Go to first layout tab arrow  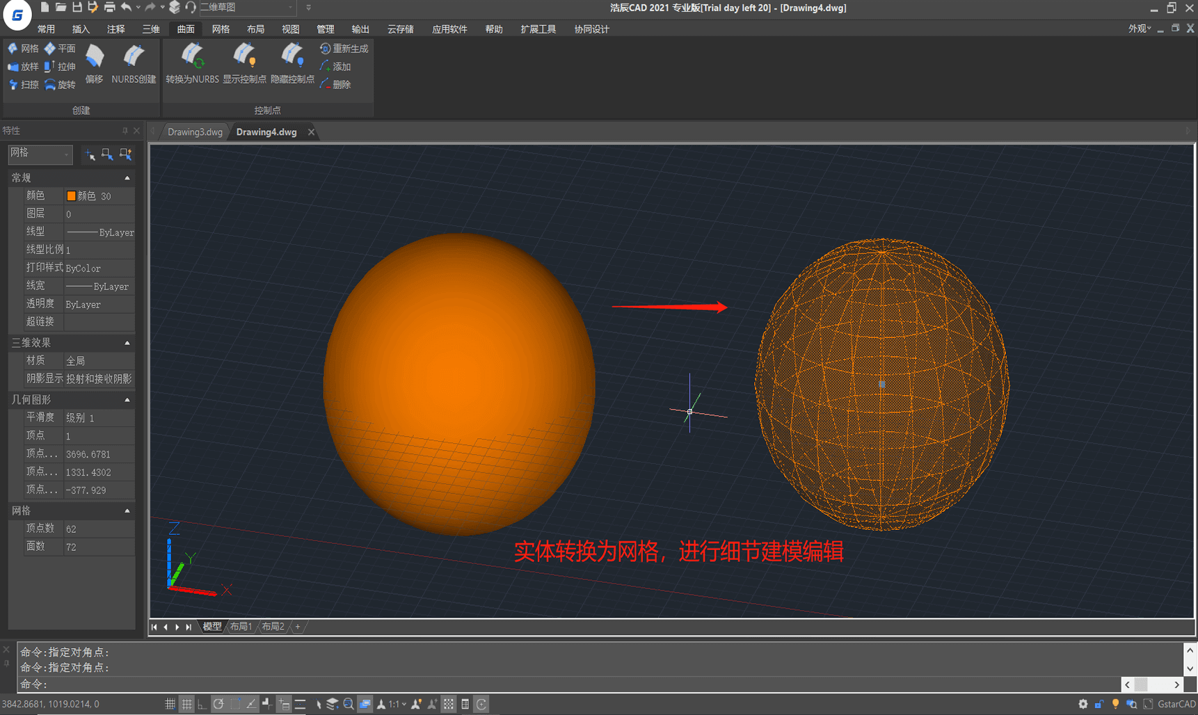point(154,627)
